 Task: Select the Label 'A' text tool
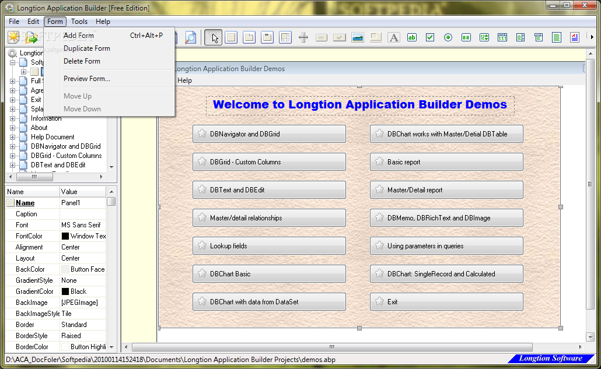[x=394, y=37]
